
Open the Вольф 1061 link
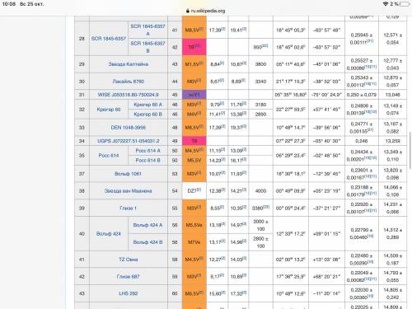pos(129,174)
